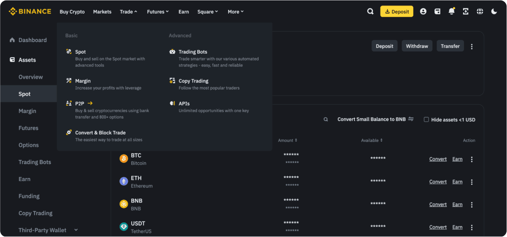Open Options in Assets sidebar

pyautogui.click(x=29, y=145)
